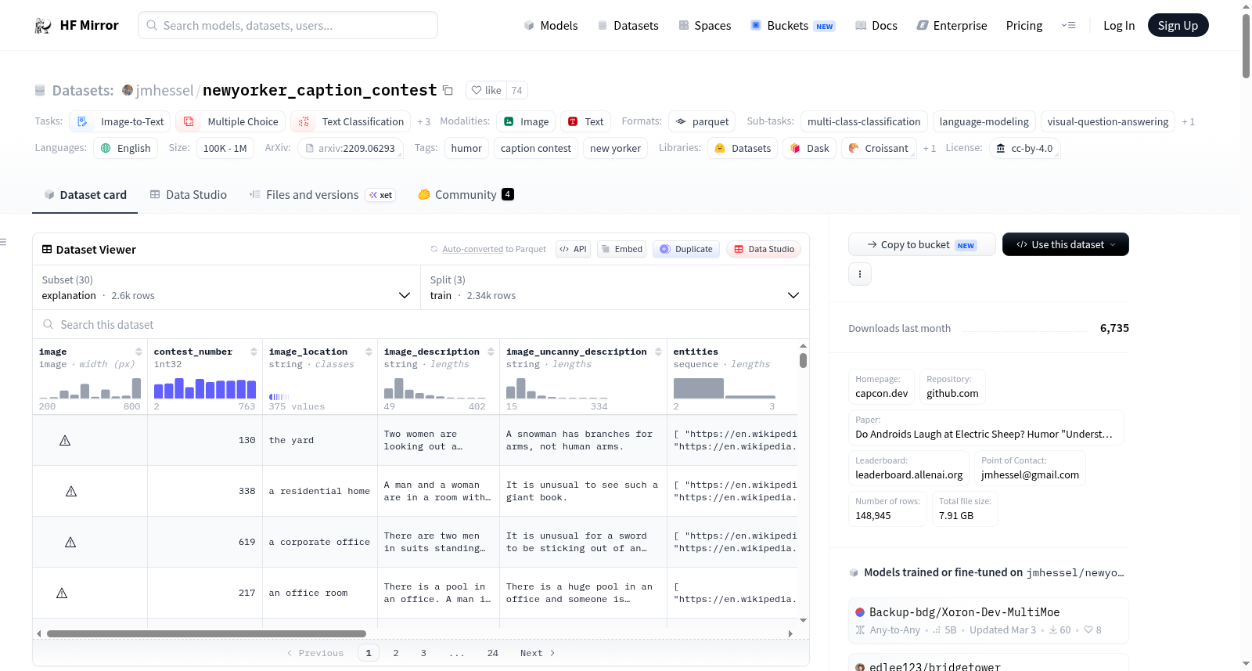1252x671 pixels.
Task: Open Docs in the top navigation
Action: 876,26
